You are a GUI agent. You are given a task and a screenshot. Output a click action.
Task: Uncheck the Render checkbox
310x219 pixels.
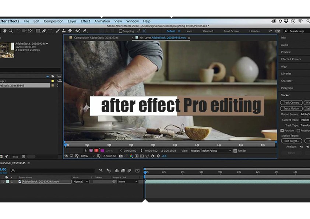235,151
